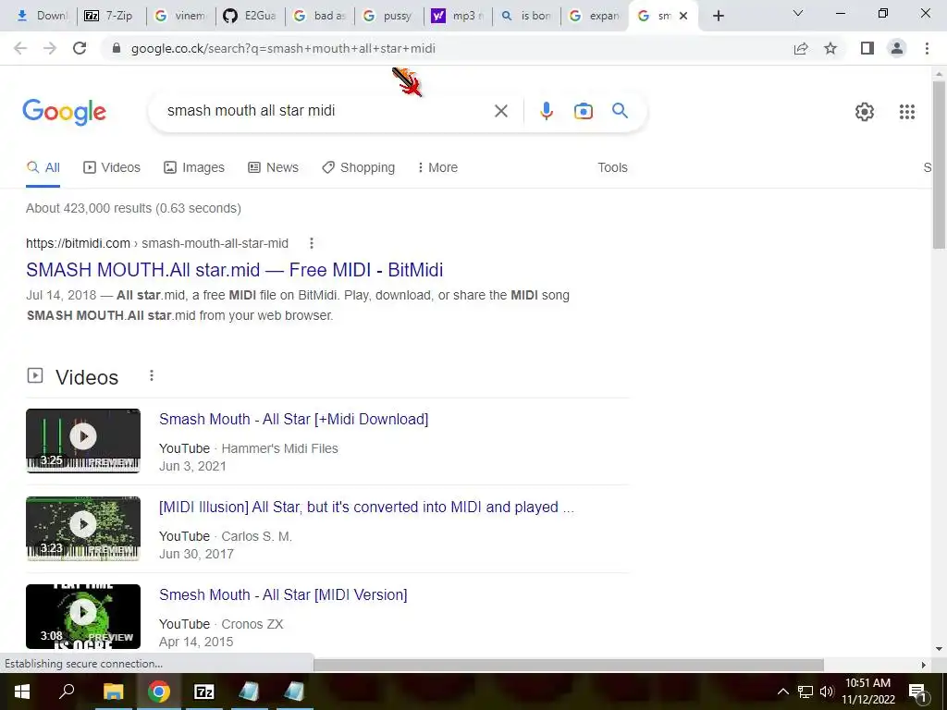Start voice search with the microphone

547,111
